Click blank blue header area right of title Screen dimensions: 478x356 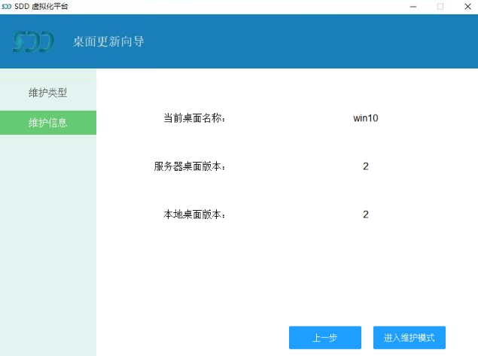click(x=316, y=41)
